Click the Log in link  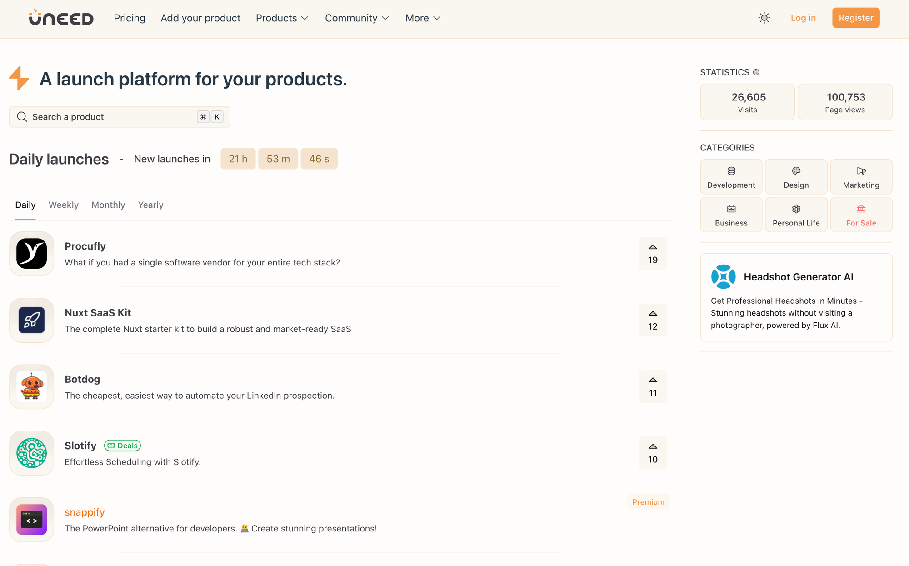(803, 18)
